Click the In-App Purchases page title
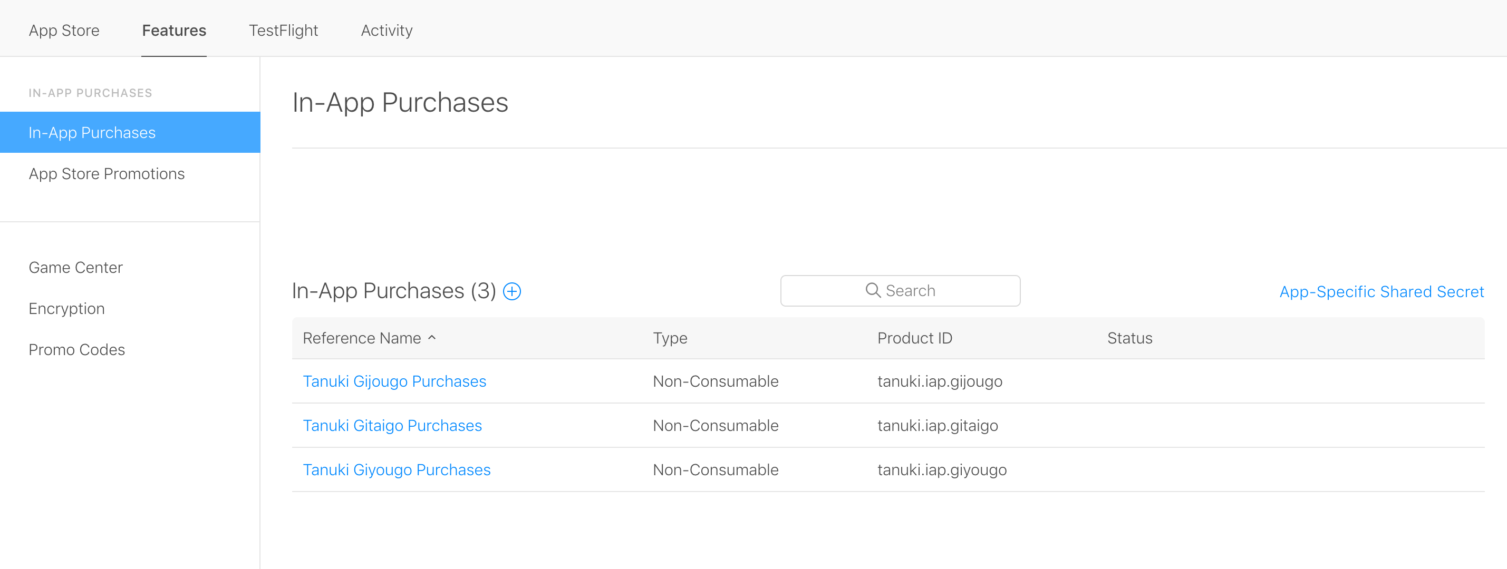The height and width of the screenshot is (569, 1507). tap(400, 102)
